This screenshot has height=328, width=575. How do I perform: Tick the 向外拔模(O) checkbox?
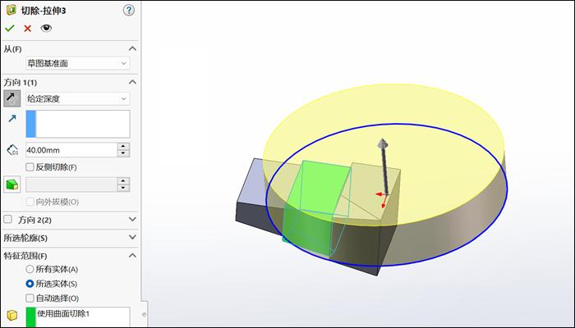point(30,202)
